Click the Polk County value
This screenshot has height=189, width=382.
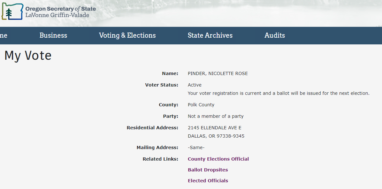point(201,105)
